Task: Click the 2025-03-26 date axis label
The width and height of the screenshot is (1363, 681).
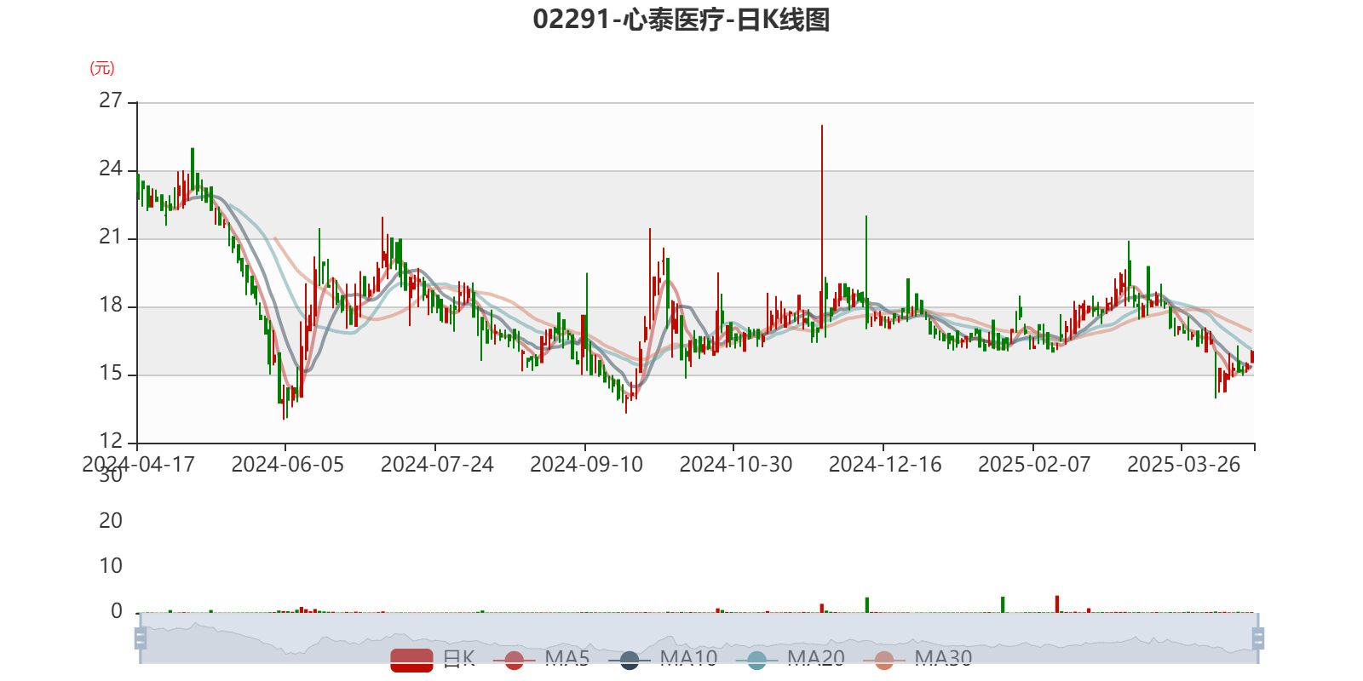Action: pos(1184,465)
